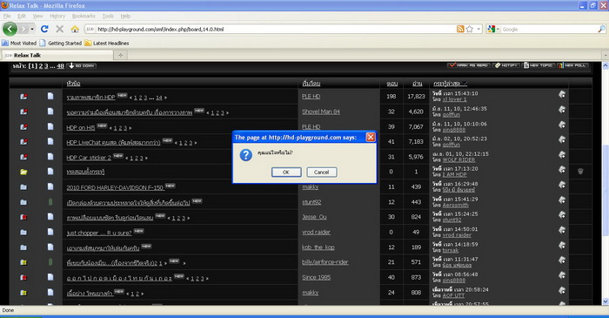609x318 pixels.
Task: Open the View menu
Action: 38,16
